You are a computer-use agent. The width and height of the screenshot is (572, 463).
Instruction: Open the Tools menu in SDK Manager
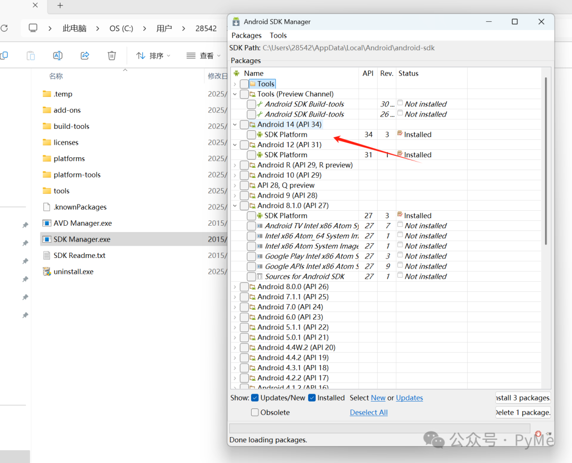tap(278, 35)
